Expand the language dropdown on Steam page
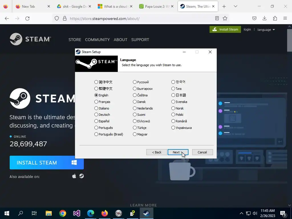Viewport: 292px width, 219px height. 266,30
